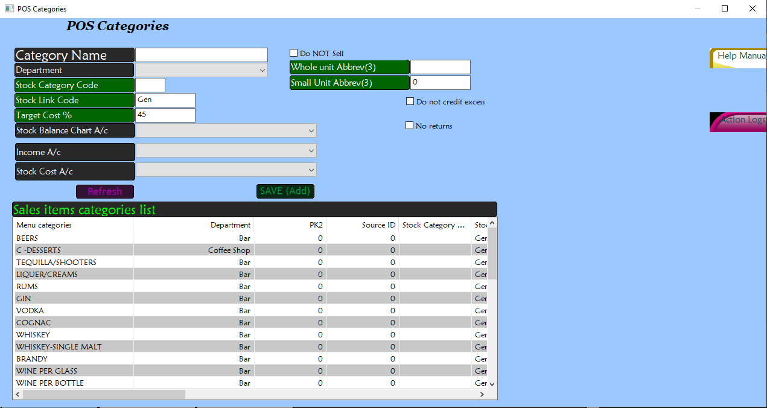
Task: Click the Stock Category Code input box
Action: (x=150, y=85)
